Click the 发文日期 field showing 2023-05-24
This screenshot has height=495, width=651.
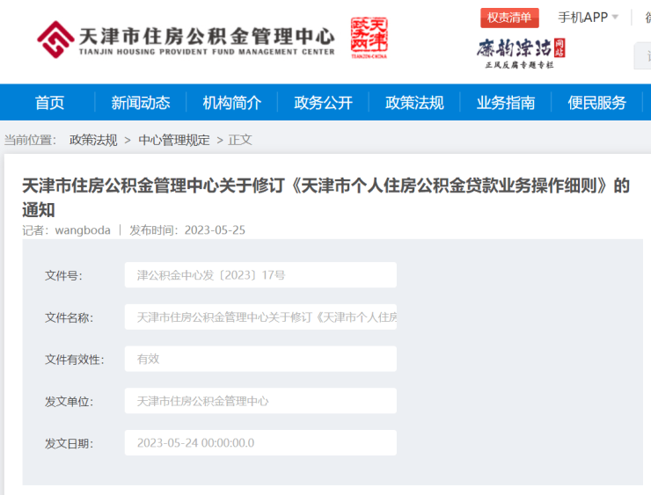(x=260, y=443)
